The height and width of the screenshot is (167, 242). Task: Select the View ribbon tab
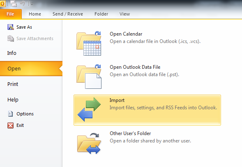[124, 14]
